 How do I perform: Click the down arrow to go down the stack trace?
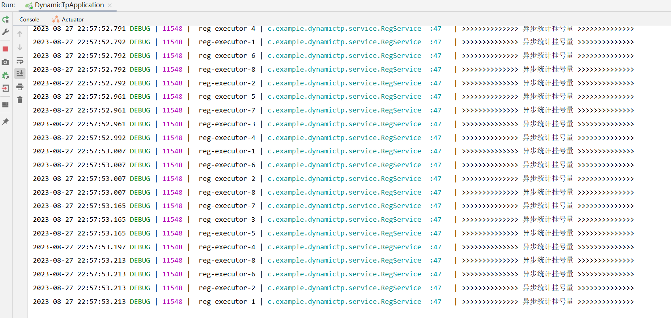tap(20, 47)
